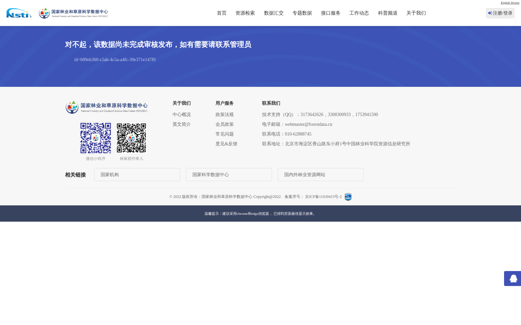Image resolution: width=521 pixels, height=325 pixels.
Task: Open the 关于我们 top menu
Action: 416,13
